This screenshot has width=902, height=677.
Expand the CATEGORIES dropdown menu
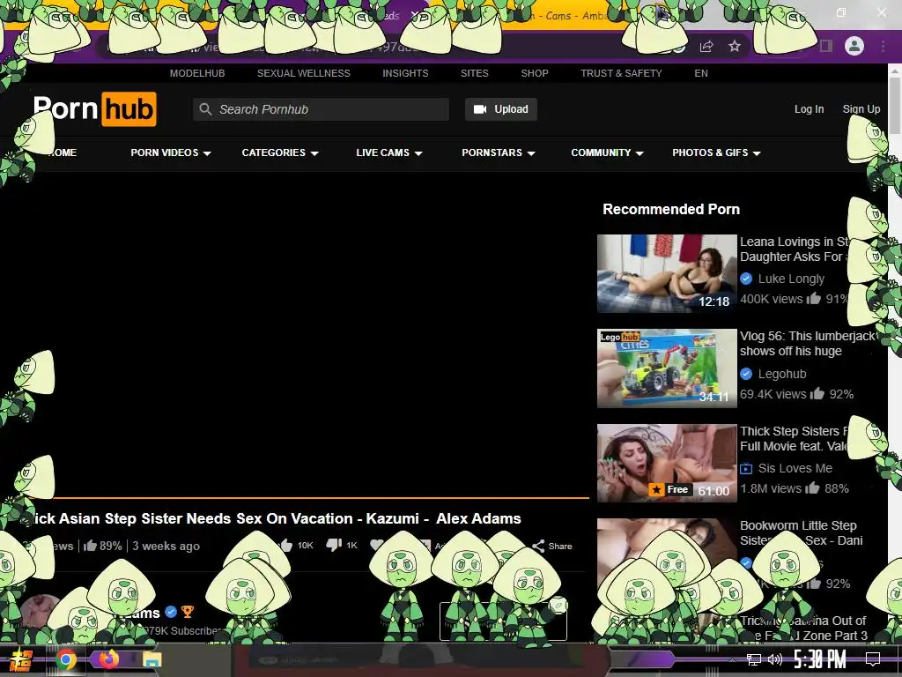pyautogui.click(x=280, y=153)
